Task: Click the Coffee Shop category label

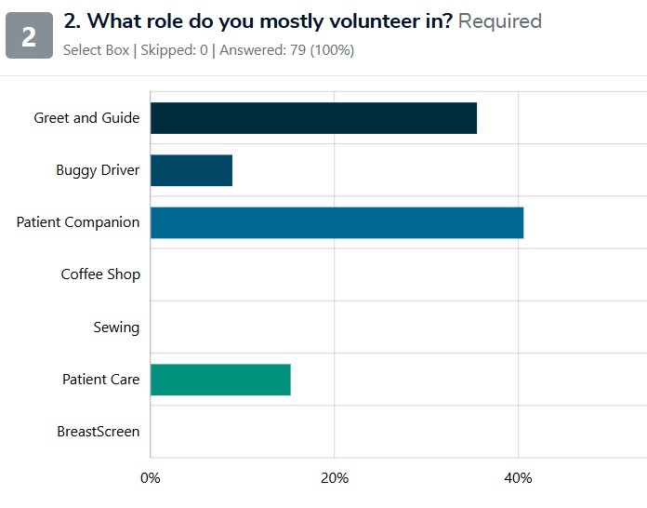Action: click(x=100, y=274)
